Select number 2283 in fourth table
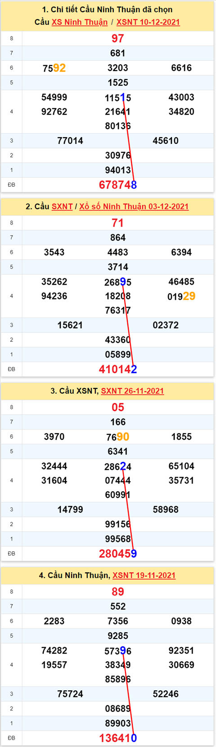The height and width of the screenshot is (747, 216). pyautogui.click(x=54, y=621)
